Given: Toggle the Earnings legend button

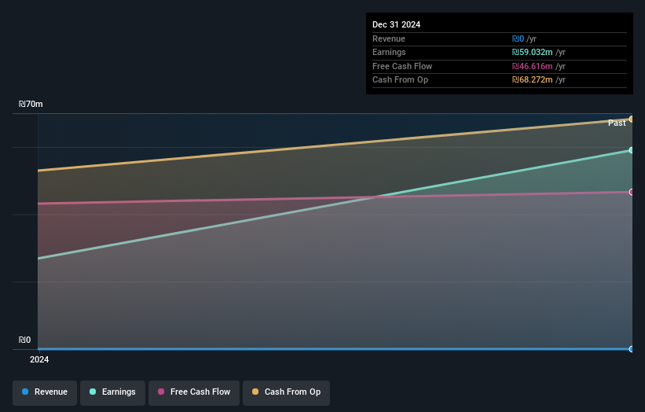Looking at the screenshot, I should pos(112,392).
